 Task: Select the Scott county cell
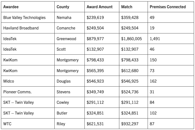(61, 49)
